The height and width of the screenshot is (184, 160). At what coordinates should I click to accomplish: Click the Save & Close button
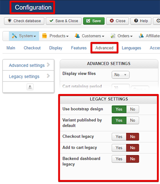(64, 21)
